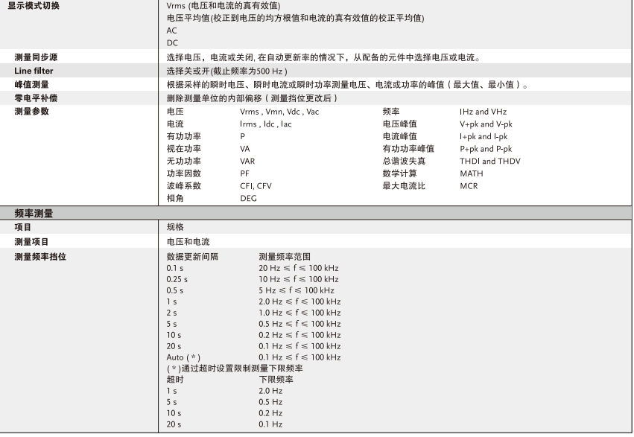Click the 显示模式切换 row label

pos(34,5)
